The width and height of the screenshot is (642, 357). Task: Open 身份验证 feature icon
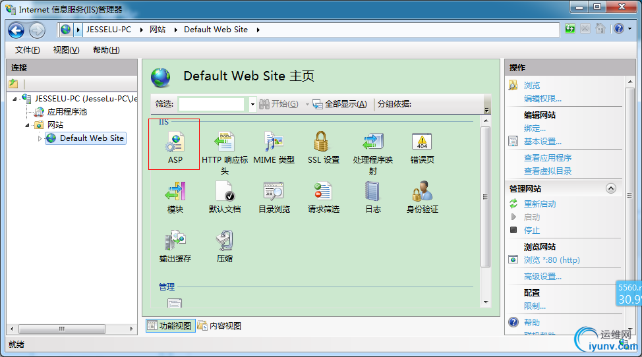coord(422,197)
